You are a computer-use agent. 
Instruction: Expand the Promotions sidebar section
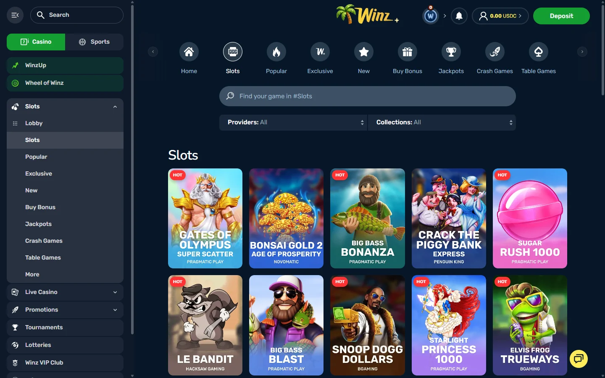pyautogui.click(x=65, y=310)
